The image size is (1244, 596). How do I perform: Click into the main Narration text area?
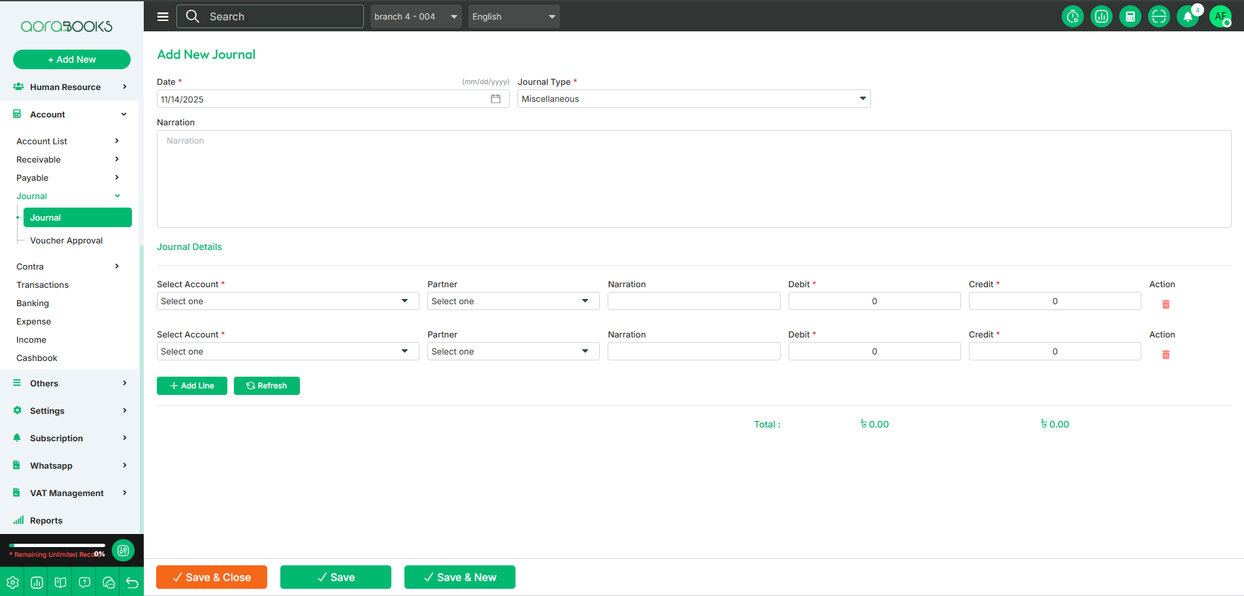tap(693, 179)
